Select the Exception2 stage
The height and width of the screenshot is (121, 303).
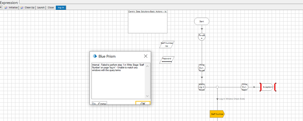point(268,87)
